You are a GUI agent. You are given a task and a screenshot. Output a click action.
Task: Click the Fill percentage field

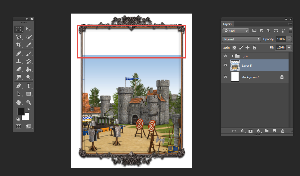point(281,48)
